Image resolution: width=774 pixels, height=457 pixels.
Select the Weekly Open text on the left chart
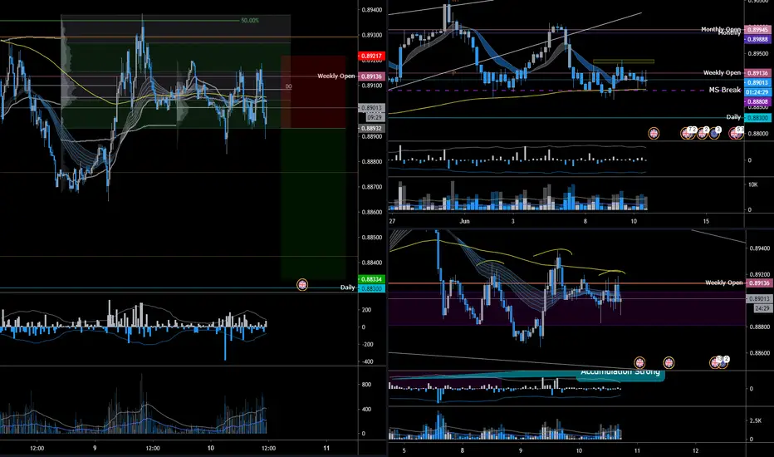[336, 76]
